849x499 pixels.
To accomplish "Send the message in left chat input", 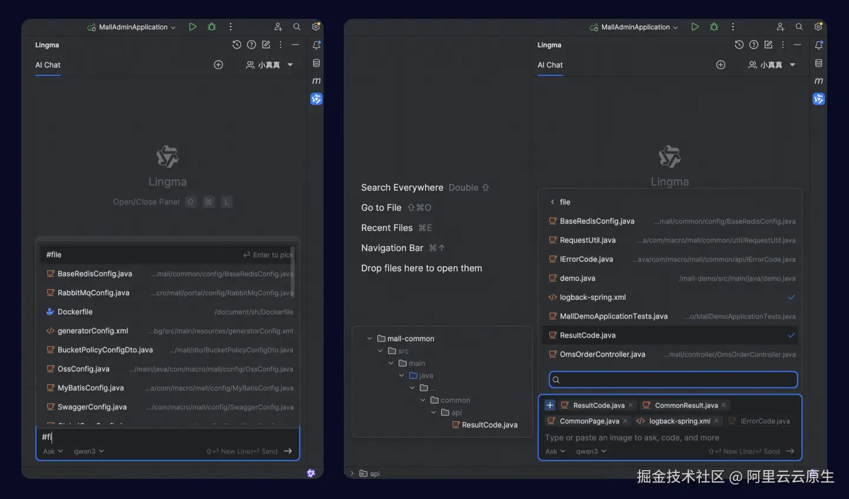I will [288, 451].
